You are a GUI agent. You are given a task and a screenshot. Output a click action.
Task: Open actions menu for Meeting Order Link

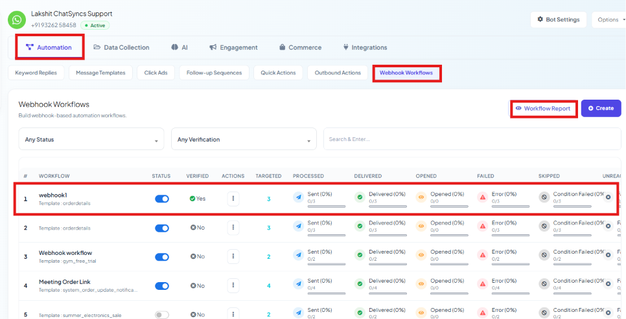(233, 285)
